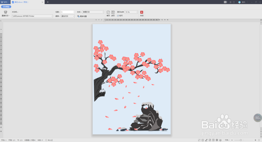Click the web layout globe icon
Screen dimensions: 262x142
217,140
